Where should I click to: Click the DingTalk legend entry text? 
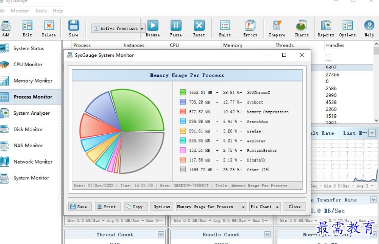(256, 160)
